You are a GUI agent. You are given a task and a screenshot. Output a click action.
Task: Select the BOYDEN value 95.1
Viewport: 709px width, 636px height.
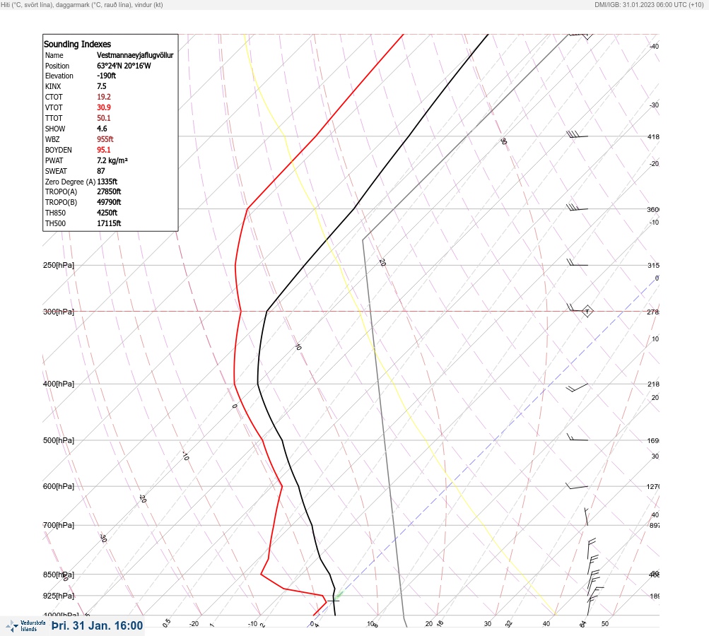[103, 150]
